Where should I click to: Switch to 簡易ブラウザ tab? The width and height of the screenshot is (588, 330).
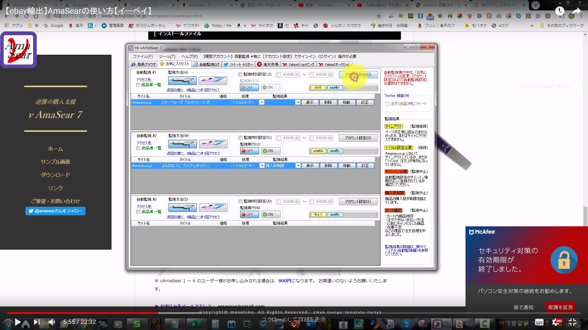[x=143, y=65]
